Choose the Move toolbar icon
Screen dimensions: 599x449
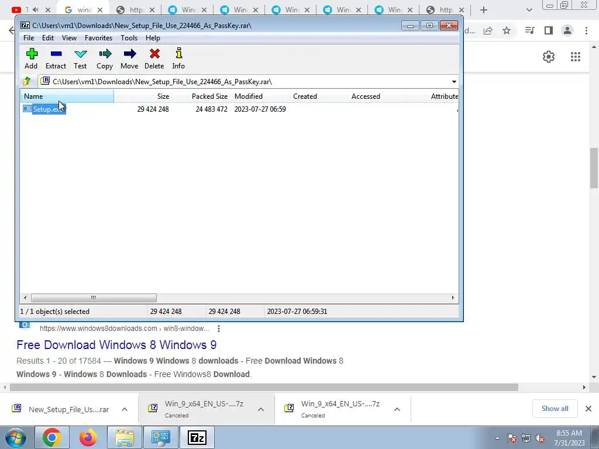click(129, 58)
